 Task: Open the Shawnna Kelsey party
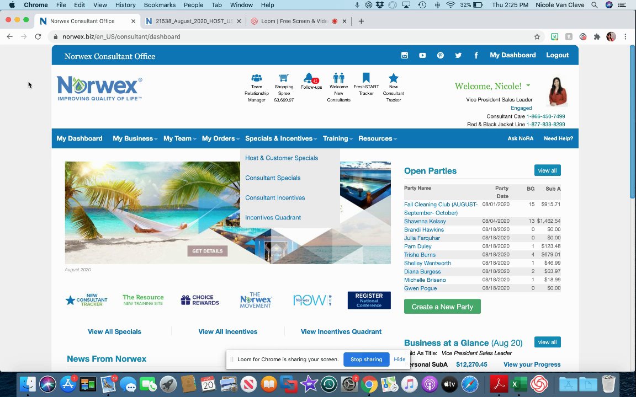[425, 221]
